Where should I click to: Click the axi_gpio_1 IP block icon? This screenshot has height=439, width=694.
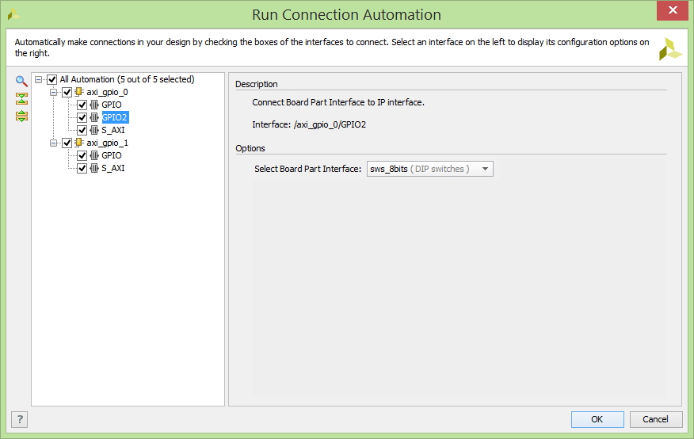click(78, 143)
